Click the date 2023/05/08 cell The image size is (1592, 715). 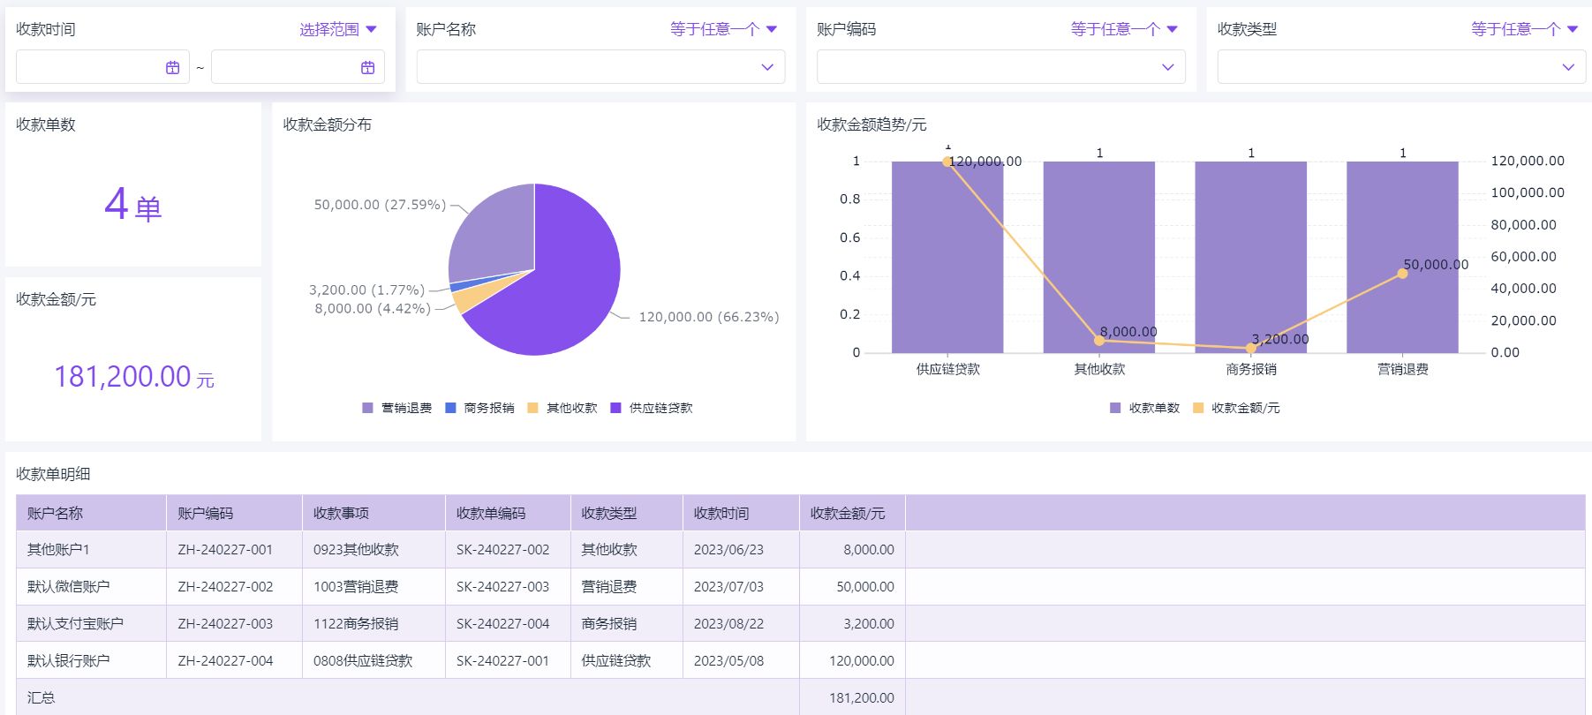click(x=741, y=660)
